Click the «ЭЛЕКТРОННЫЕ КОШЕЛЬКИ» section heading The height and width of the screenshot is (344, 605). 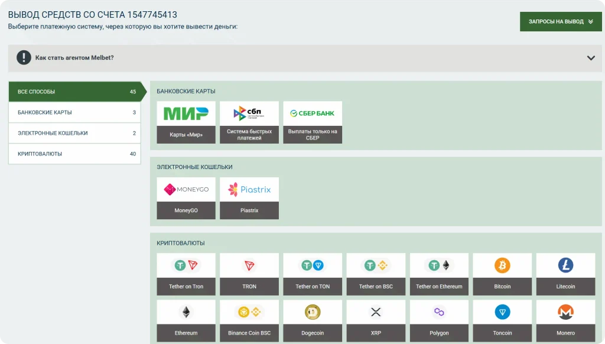click(194, 167)
